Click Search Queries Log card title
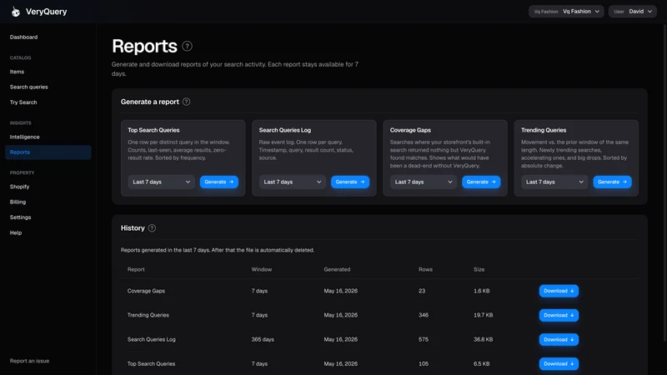 pos(285,130)
